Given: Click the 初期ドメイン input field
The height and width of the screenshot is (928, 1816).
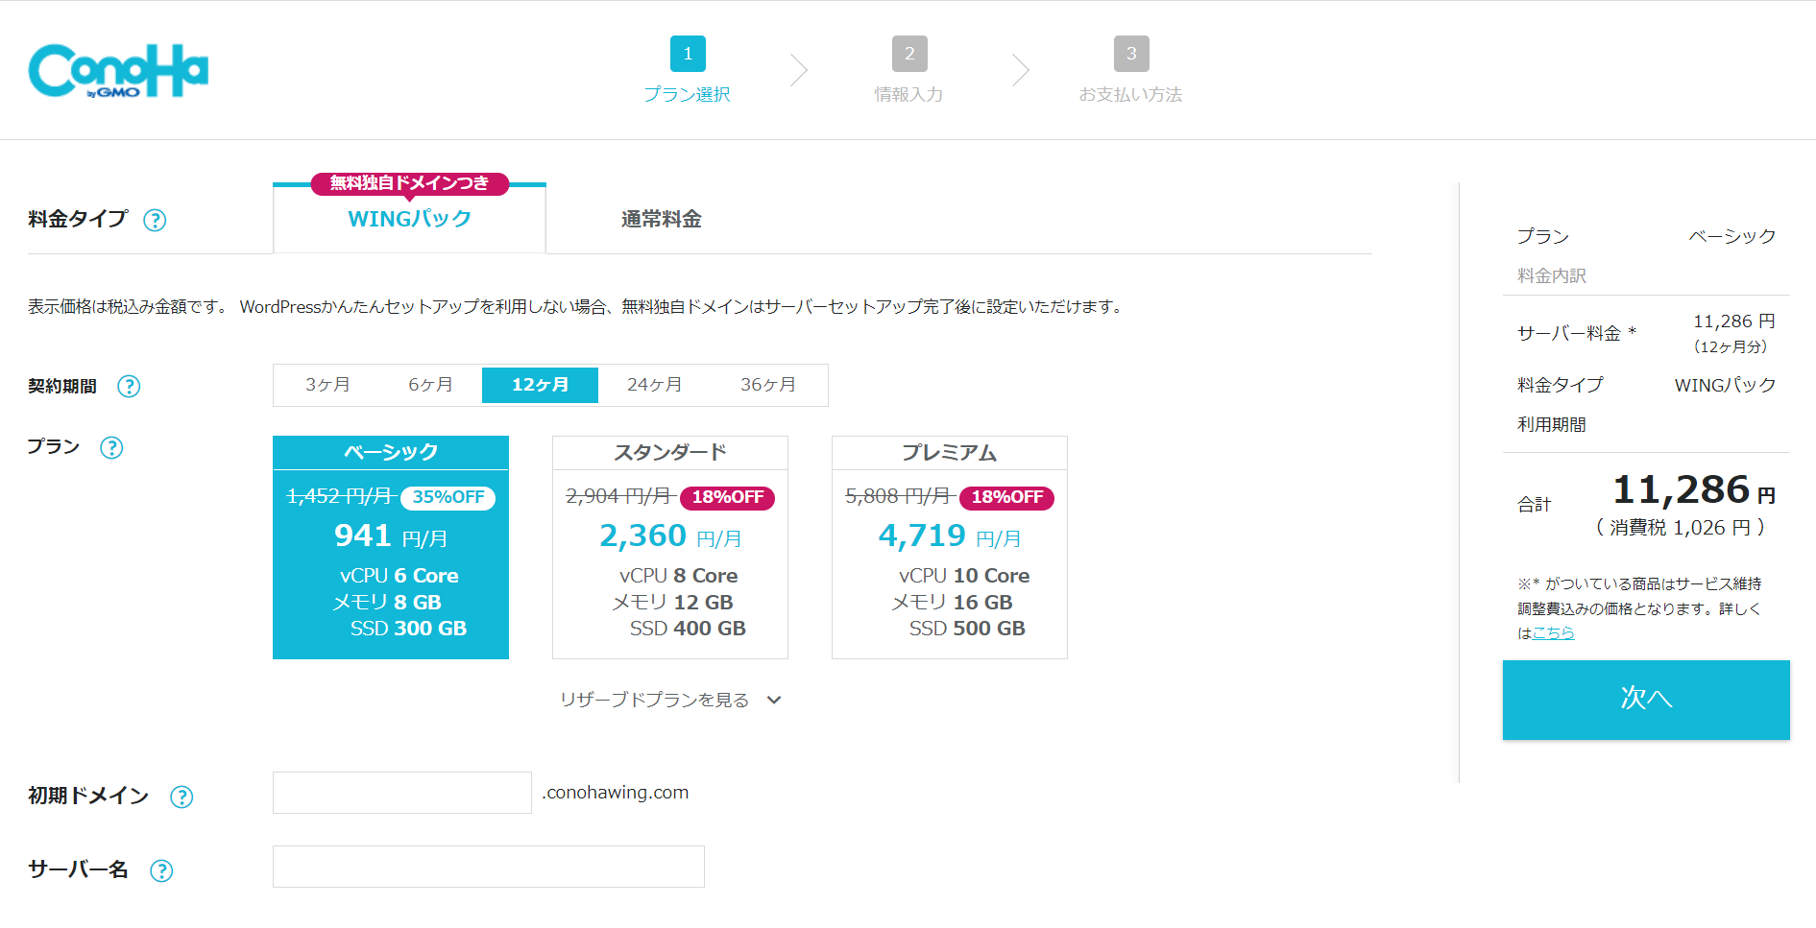Looking at the screenshot, I should 402,793.
